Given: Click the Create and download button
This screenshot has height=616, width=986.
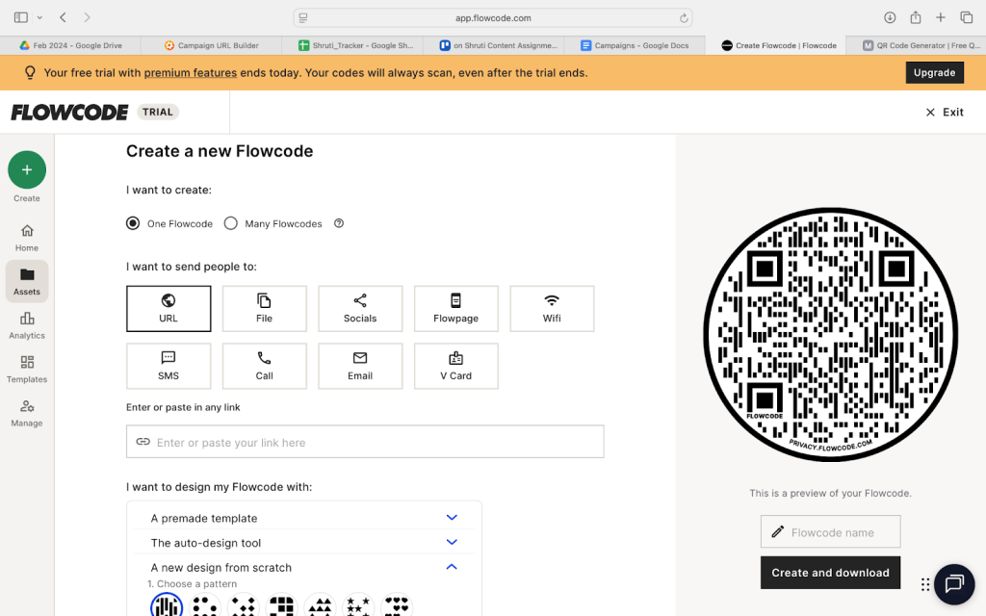Looking at the screenshot, I should [830, 573].
